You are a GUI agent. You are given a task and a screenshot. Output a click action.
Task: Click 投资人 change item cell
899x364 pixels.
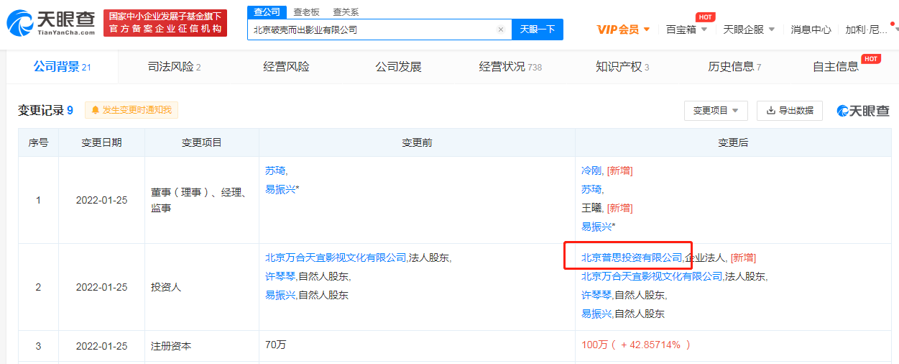[x=201, y=287]
